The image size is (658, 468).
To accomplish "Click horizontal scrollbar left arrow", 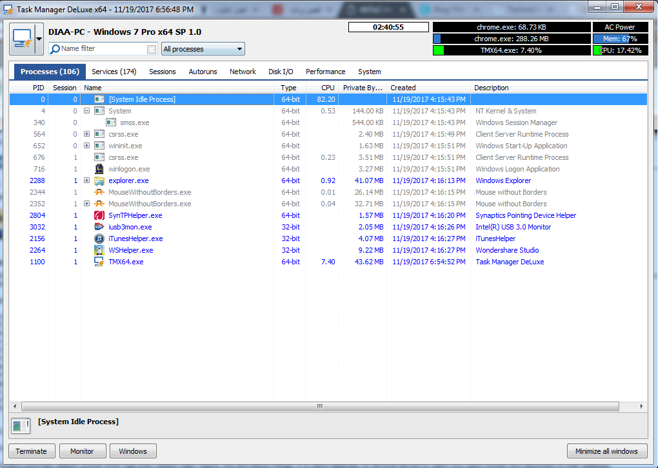I will click(15, 406).
